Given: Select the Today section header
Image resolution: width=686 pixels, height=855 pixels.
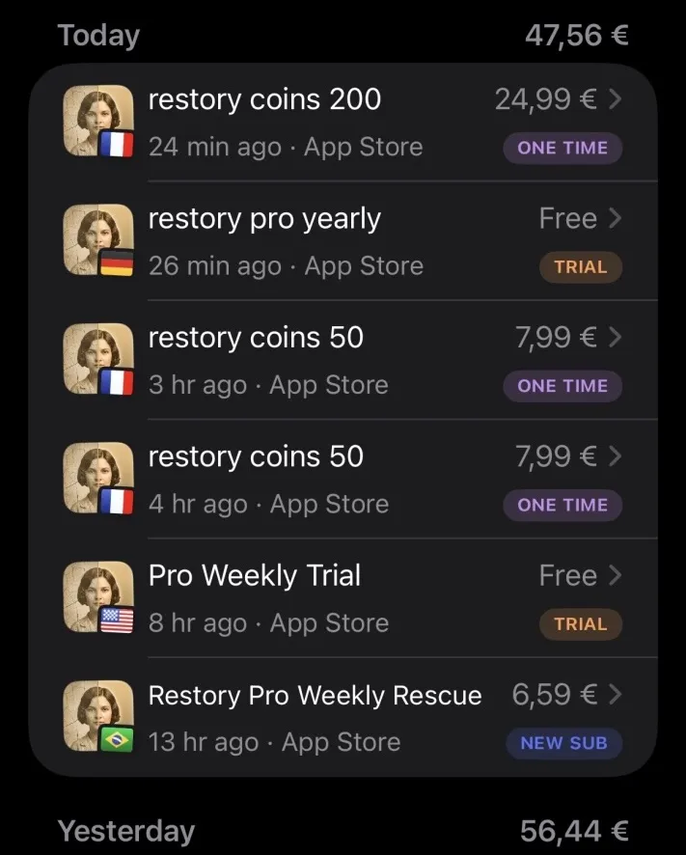Looking at the screenshot, I should click(97, 34).
